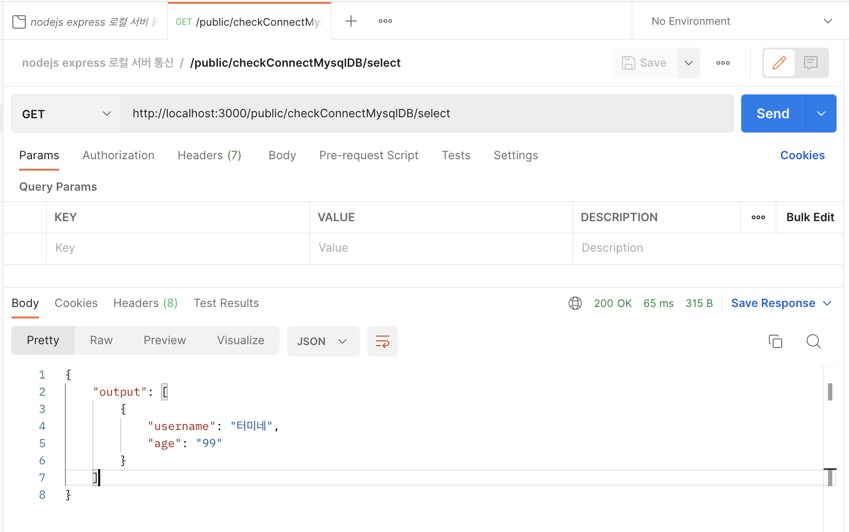849x532 pixels.
Task: Open the Authorization tab
Action: coord(118,155)
